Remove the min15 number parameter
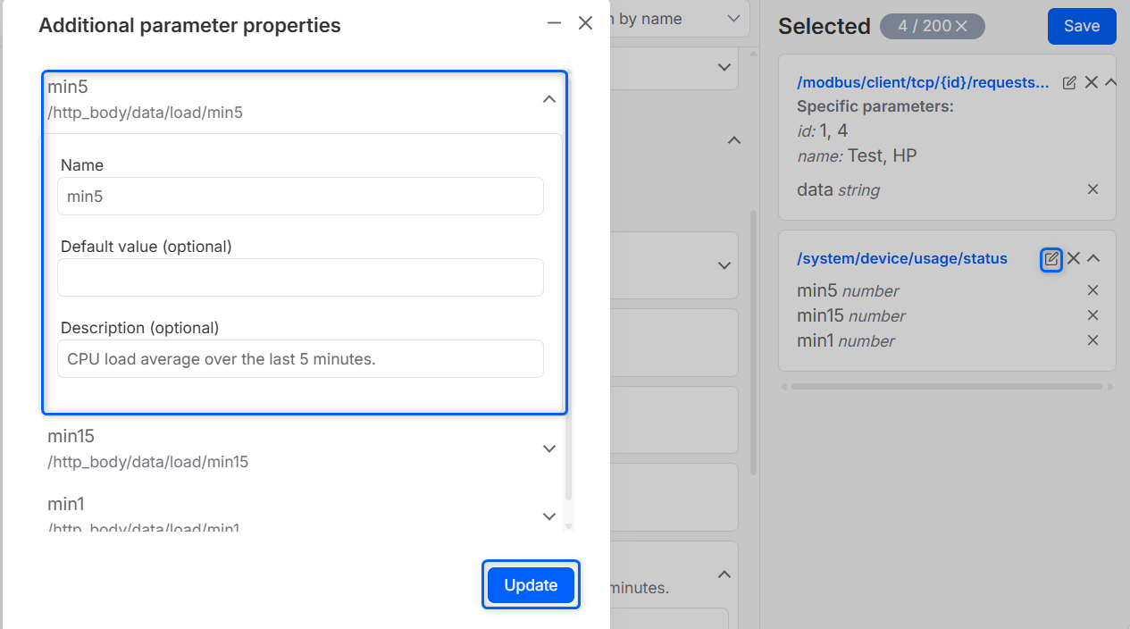 click(x=1092, y=315)
